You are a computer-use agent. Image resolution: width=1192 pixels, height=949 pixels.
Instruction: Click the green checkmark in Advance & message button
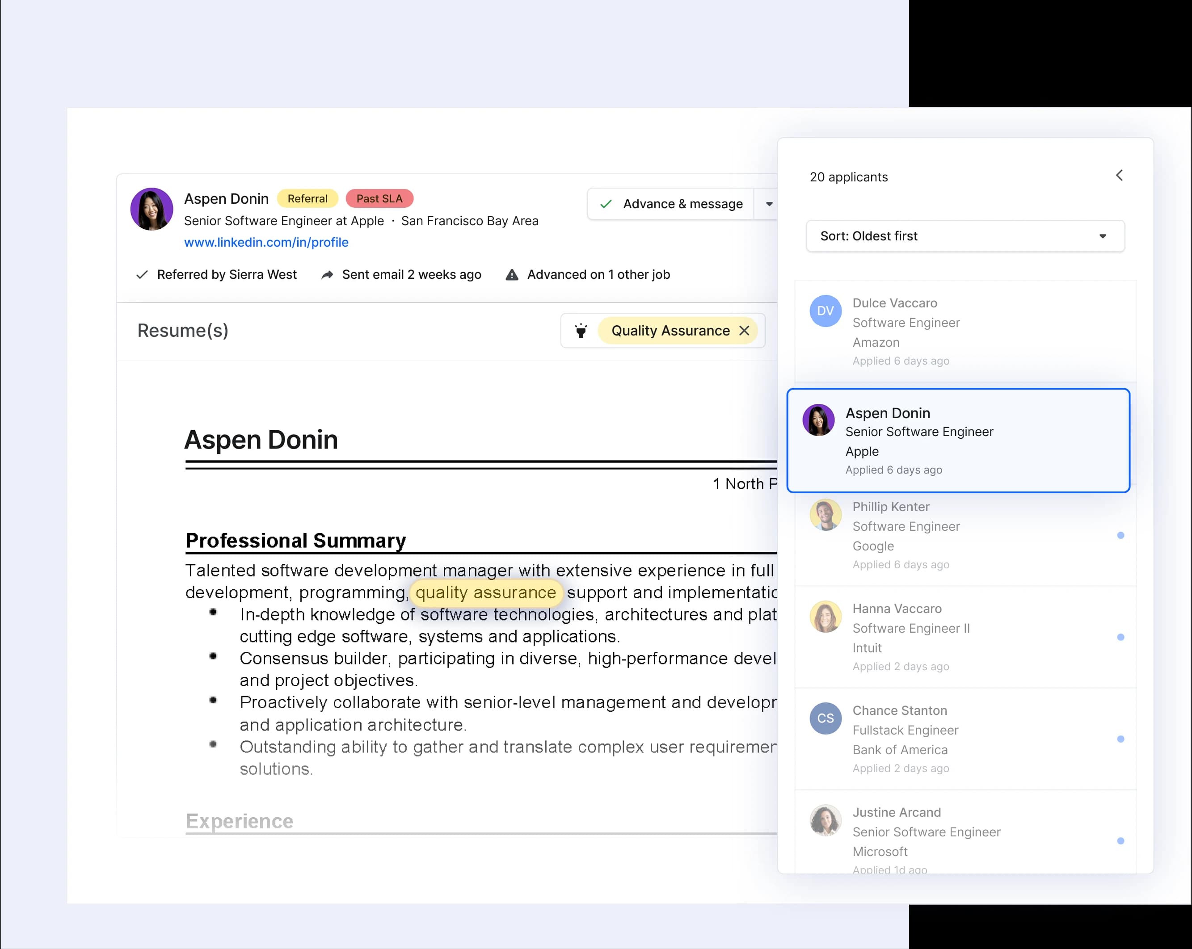coord(606,203)
